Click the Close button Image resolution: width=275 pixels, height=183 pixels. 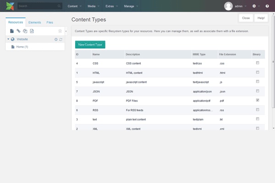246,18
